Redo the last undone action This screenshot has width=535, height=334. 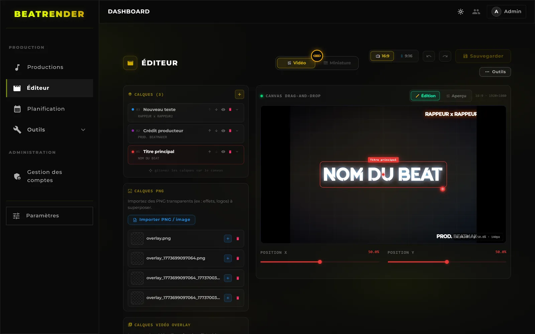445,56
